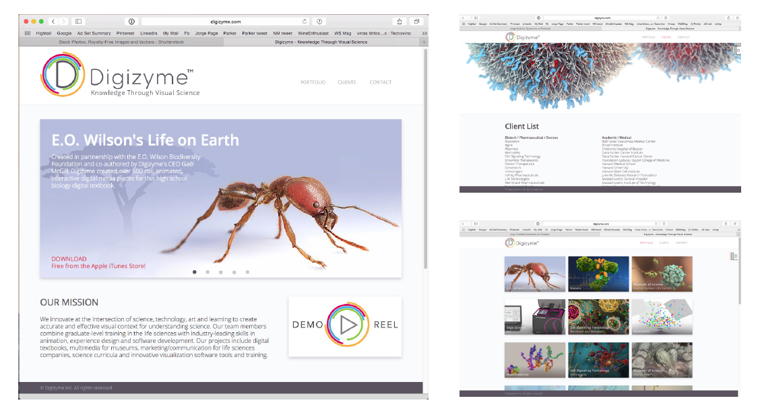Click the scrollbar in the portfolio window
760x413 pixels.
coord(739,272)
